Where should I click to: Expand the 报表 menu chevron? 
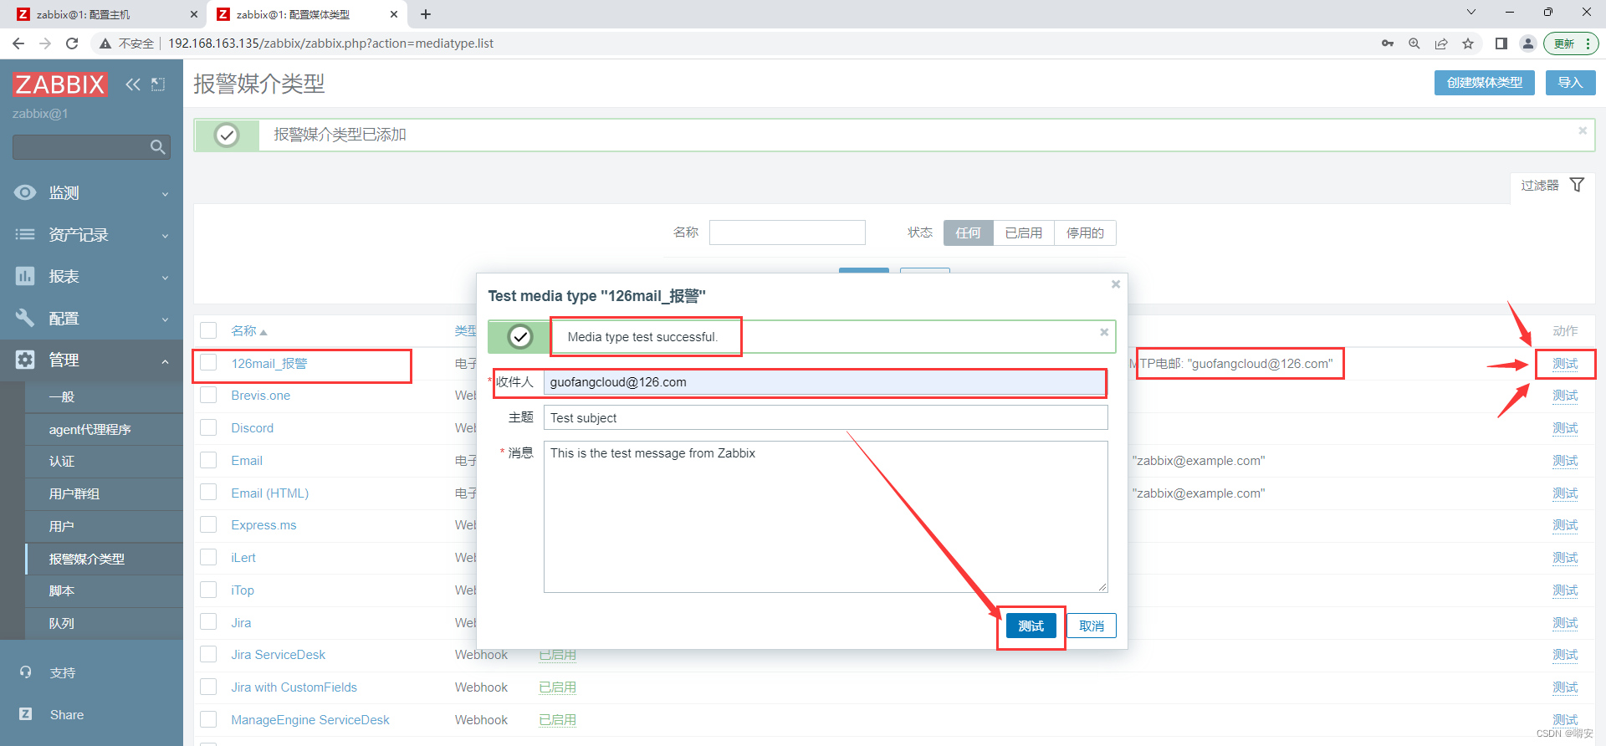165,278
